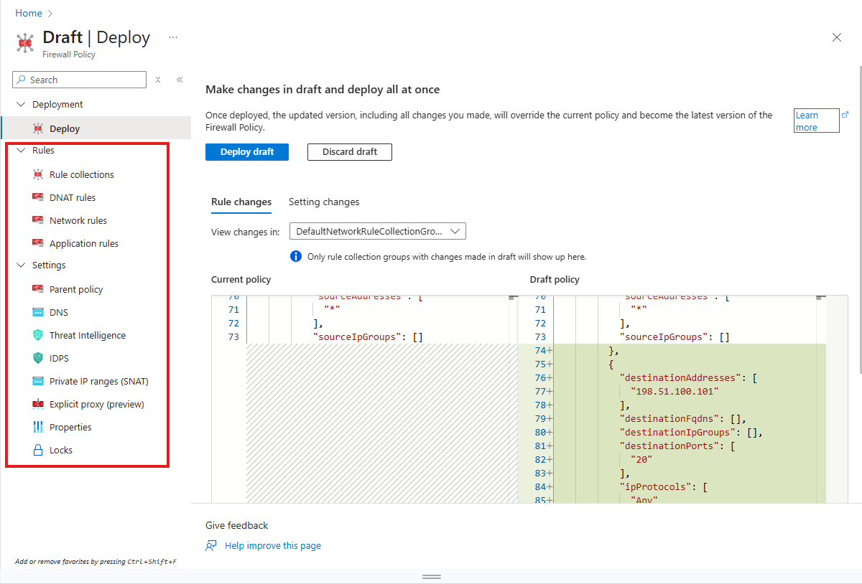
Task: Collapse the Settings section chevron
Action: coord(20,265)
